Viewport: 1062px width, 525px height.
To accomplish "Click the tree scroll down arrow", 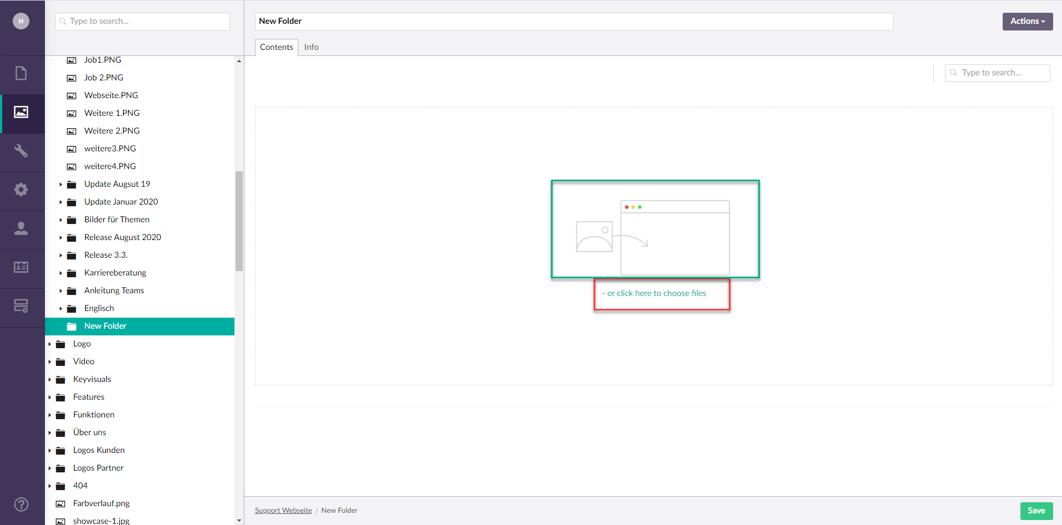I will (x=239, y=521).
